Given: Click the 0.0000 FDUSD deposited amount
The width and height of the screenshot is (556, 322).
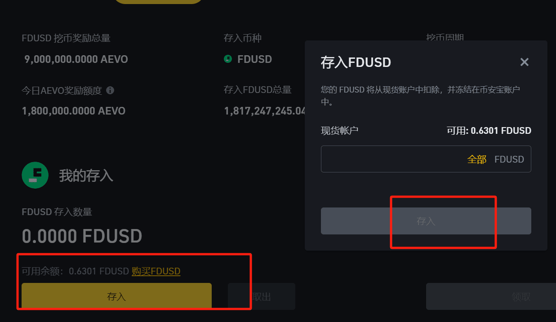Looking at the screenshot, I should [82, 236].
